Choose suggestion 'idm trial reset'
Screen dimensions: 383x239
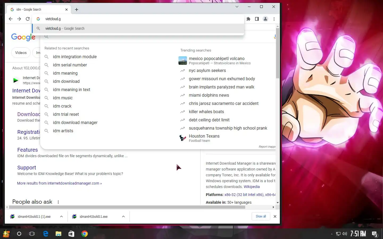coord(66,114)
